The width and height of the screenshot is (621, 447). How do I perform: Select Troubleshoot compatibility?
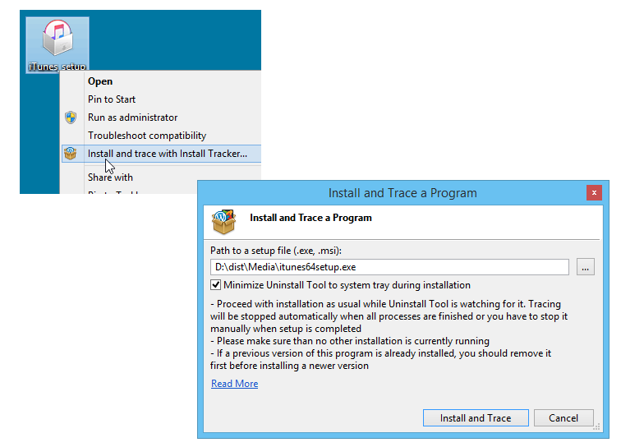147,136
